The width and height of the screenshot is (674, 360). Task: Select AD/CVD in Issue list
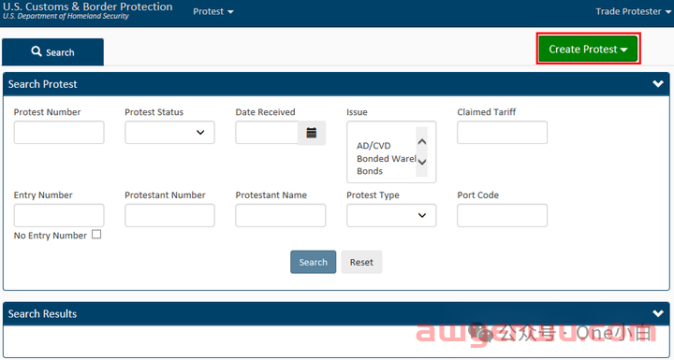[374, 146]
